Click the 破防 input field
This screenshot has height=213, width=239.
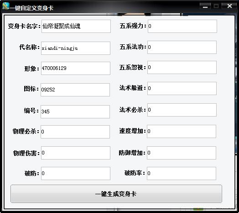(76, 173)
